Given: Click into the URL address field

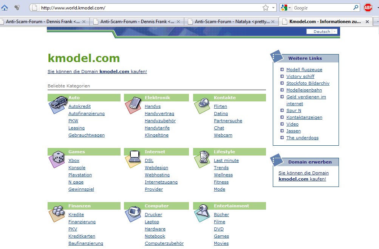Looking at the screenshot, I should pos(150,8).
